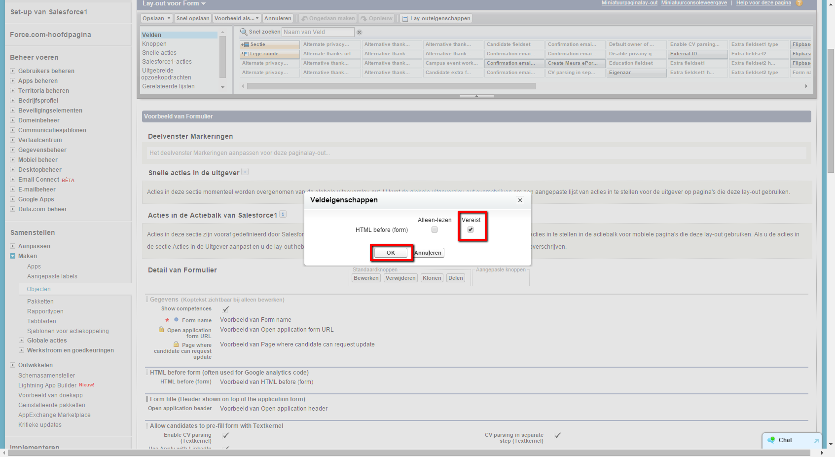Click the Snel zoeken magnifier icon
The image size is (835, 457).
coord(243,32)
